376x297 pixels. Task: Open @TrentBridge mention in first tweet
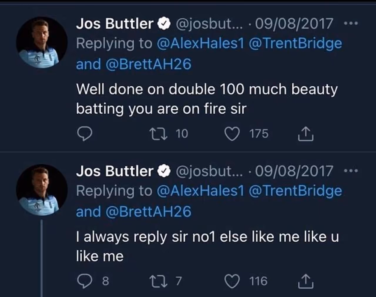295,43
